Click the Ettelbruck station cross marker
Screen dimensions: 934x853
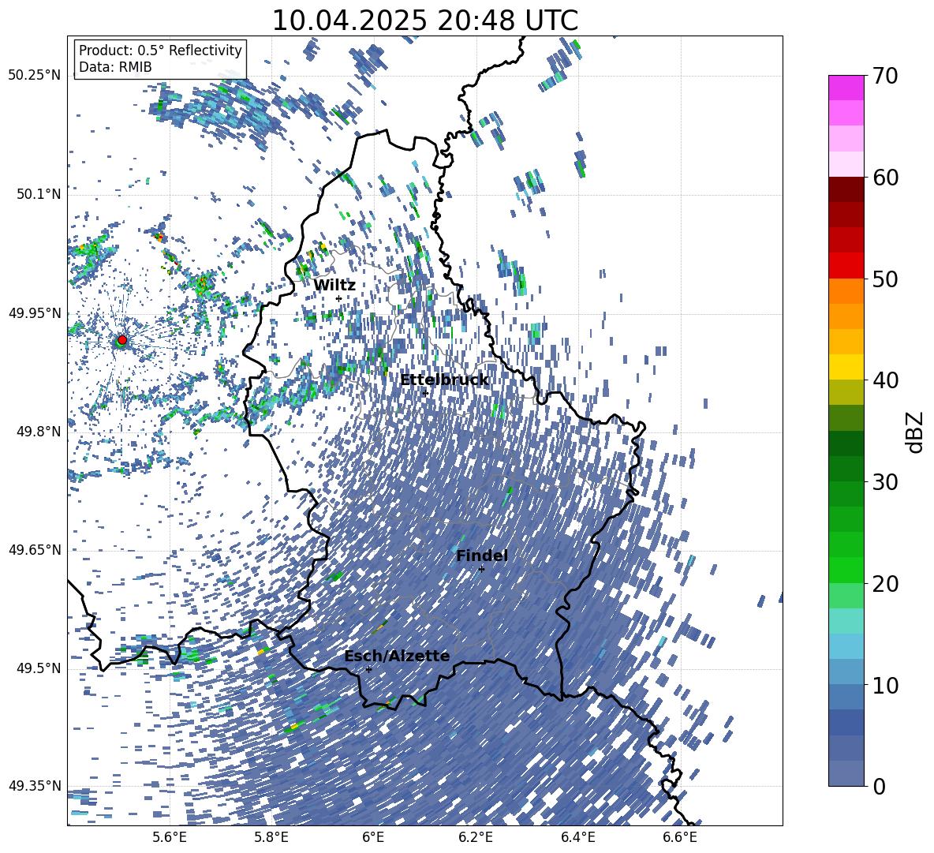(424, 392)
